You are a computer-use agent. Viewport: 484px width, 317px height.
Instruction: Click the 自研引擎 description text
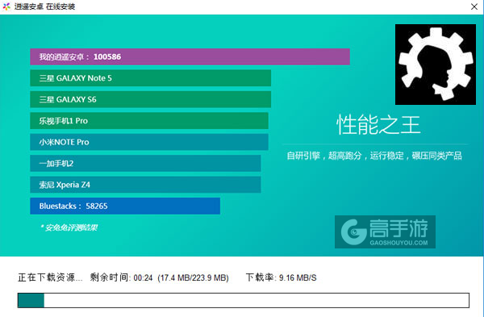pyautogui.click(x=374, y=156)
